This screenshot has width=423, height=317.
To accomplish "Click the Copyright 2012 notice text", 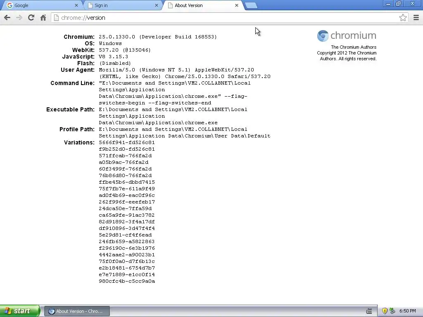I will (x=347, y=56).
